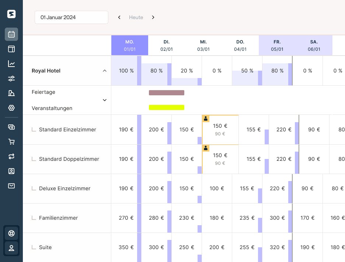This screenshot has height=262, width=345.
Task: Select the MI. 03/01 column header
Action: pos(203,45)
